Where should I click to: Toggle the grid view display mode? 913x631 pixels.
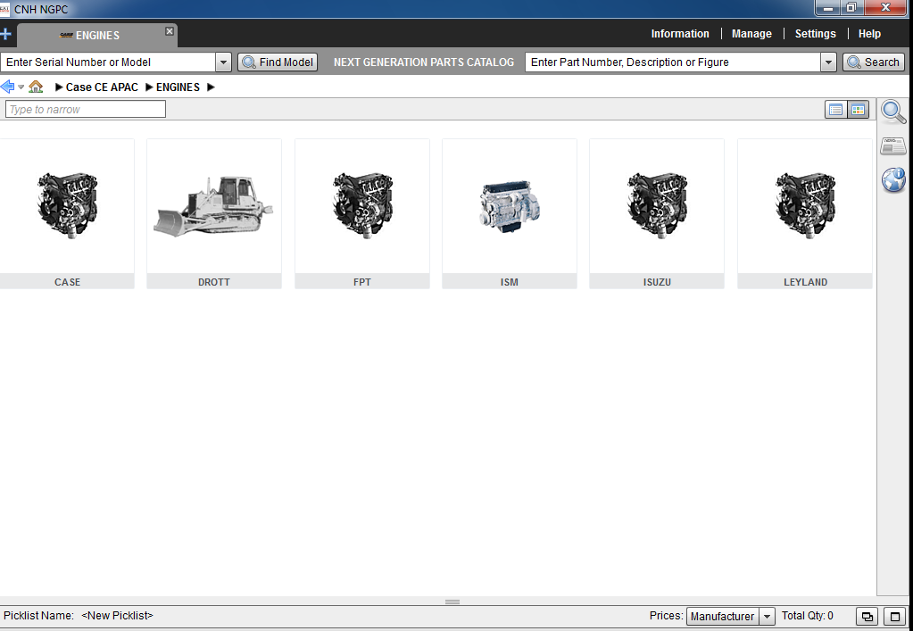859,109
